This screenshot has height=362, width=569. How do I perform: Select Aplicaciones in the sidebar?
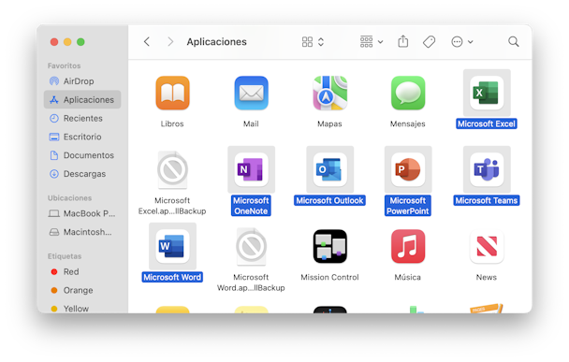tap(82, 99)
